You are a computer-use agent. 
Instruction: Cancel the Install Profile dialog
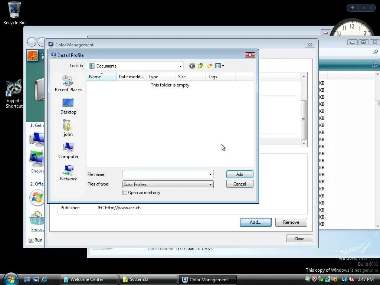(x=240, y=184)
